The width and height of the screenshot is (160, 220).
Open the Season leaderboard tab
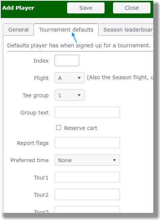coord(126,30)
